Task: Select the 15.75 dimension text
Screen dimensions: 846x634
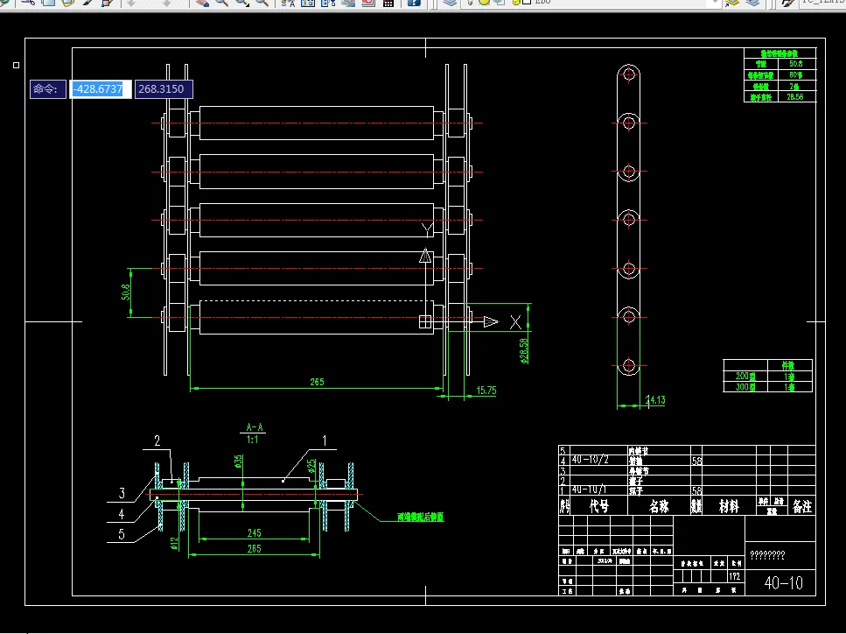Action: click(486, 391)
